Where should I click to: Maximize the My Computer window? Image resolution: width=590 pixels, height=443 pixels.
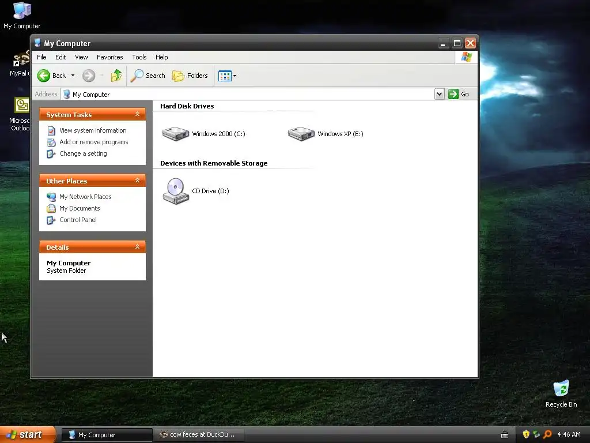pyautogui.click(x=457, y=43)
